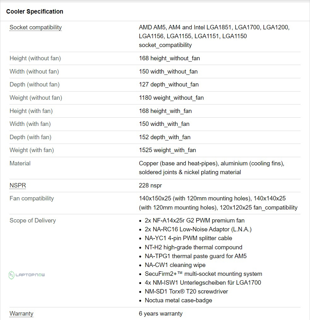Click the NT-H2 high-grade thermal compound item

point(193,247)
